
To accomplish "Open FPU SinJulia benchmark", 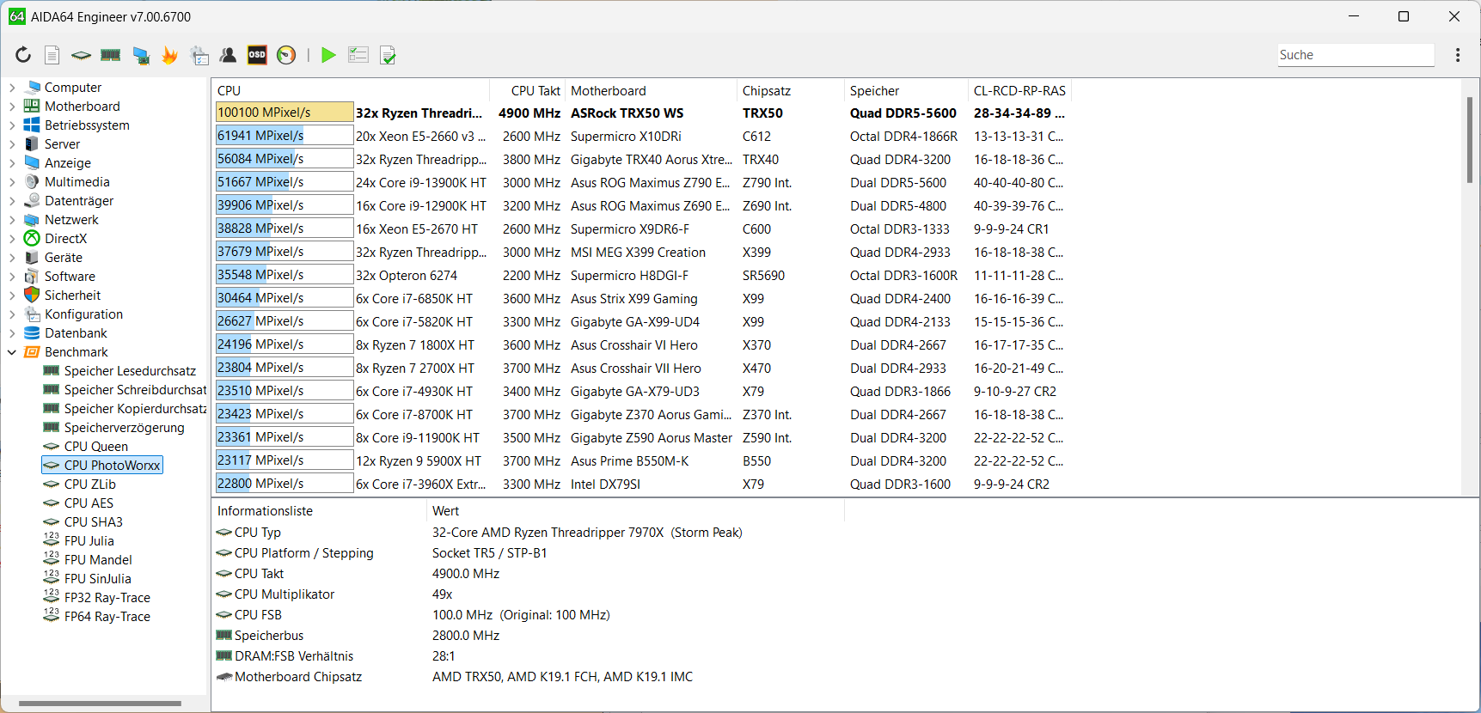I will 97,579.
